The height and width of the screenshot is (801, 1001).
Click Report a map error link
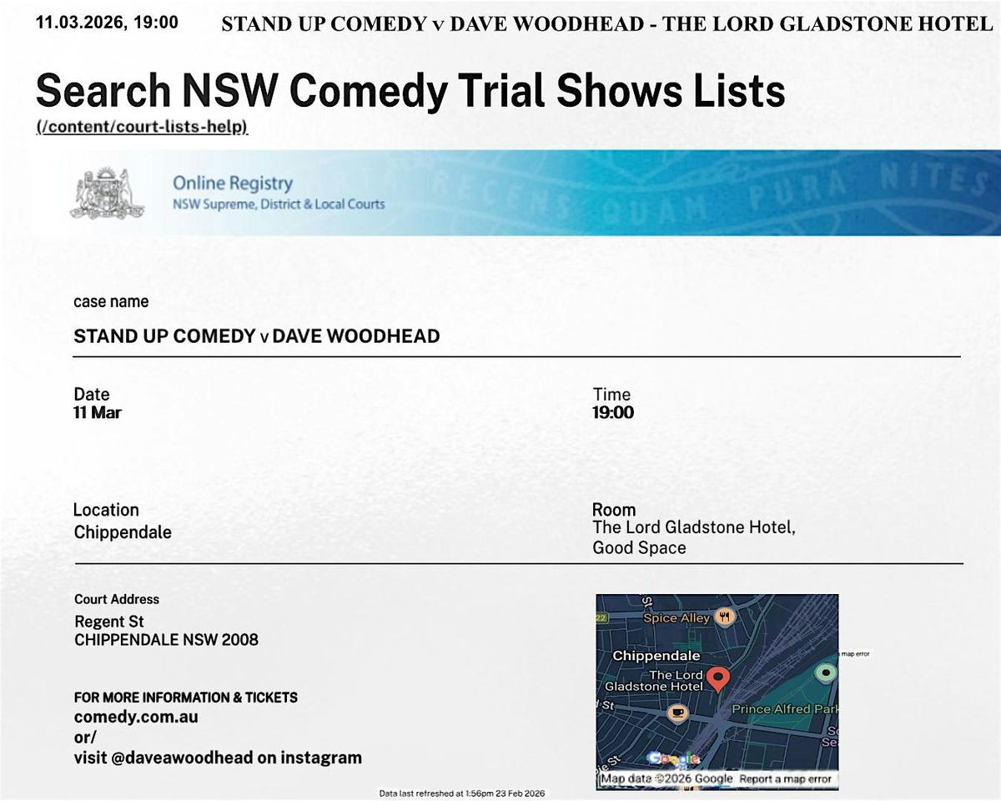(786, 779)
